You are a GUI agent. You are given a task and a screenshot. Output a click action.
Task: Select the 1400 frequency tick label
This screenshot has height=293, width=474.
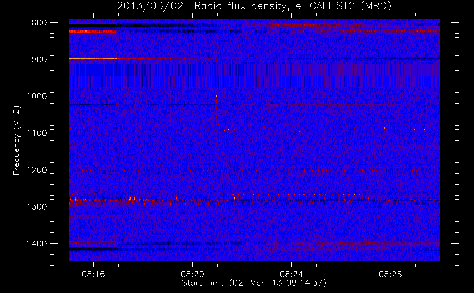[37, 244]
